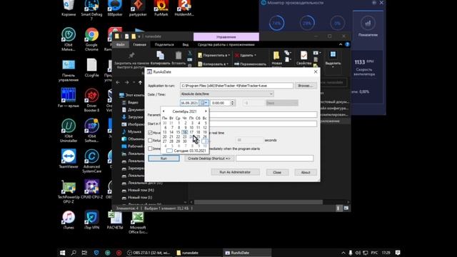The height and width of the screenshot is (257, 457).
Task: Switch to Вид ribbon tab
Action: 186,44
